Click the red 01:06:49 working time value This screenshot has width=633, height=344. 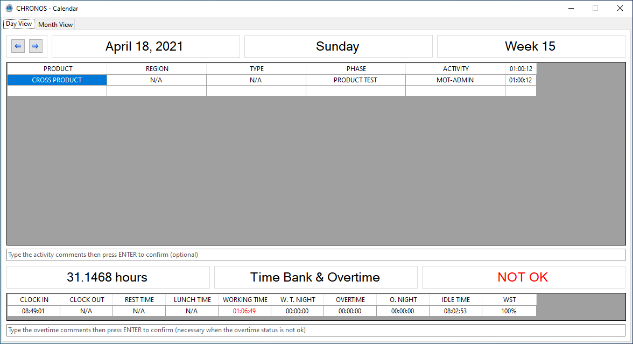[244, 311]
